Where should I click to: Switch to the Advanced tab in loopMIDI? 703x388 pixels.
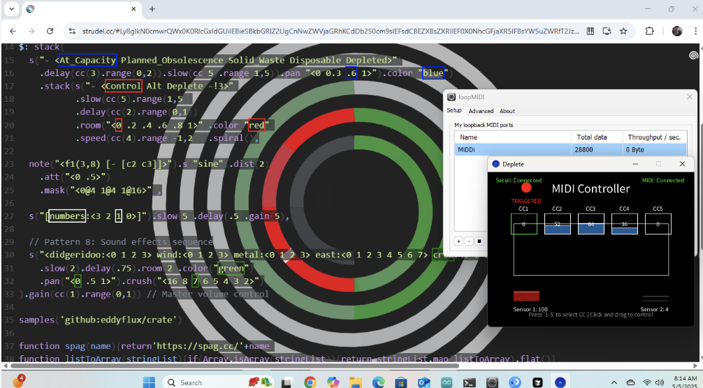point(481,111)
